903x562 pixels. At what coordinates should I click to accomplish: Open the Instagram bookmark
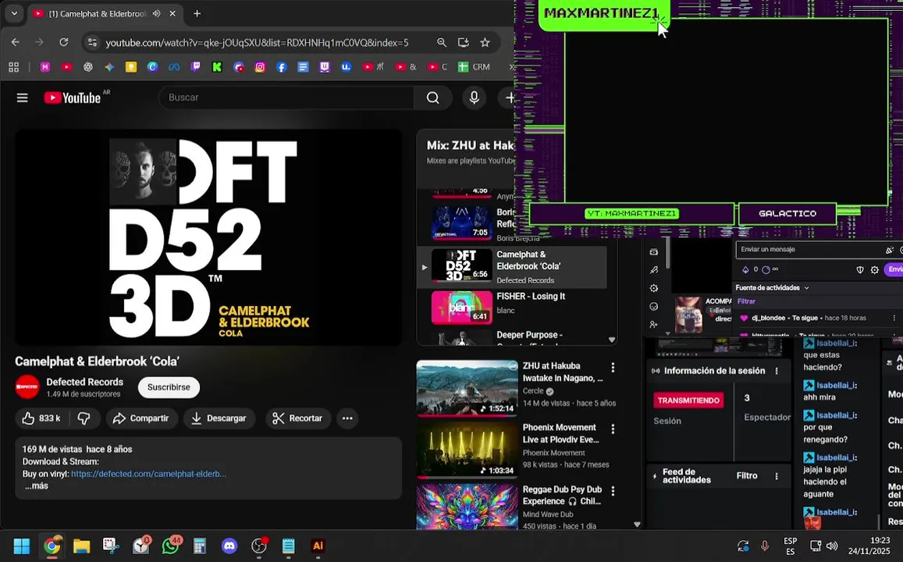(261, 67)
